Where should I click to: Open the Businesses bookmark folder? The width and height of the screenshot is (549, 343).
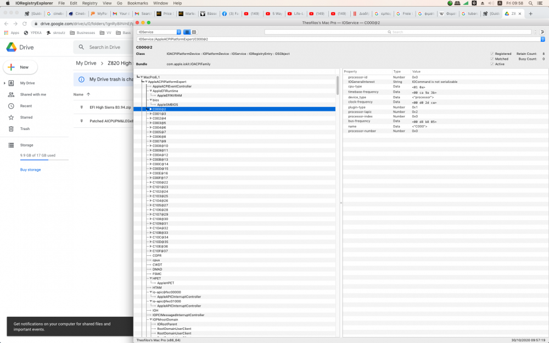coord(83,32)
